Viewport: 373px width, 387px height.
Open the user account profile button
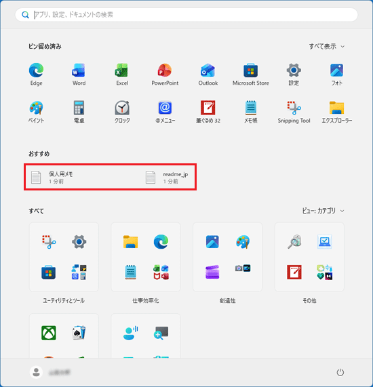(50, 372)
